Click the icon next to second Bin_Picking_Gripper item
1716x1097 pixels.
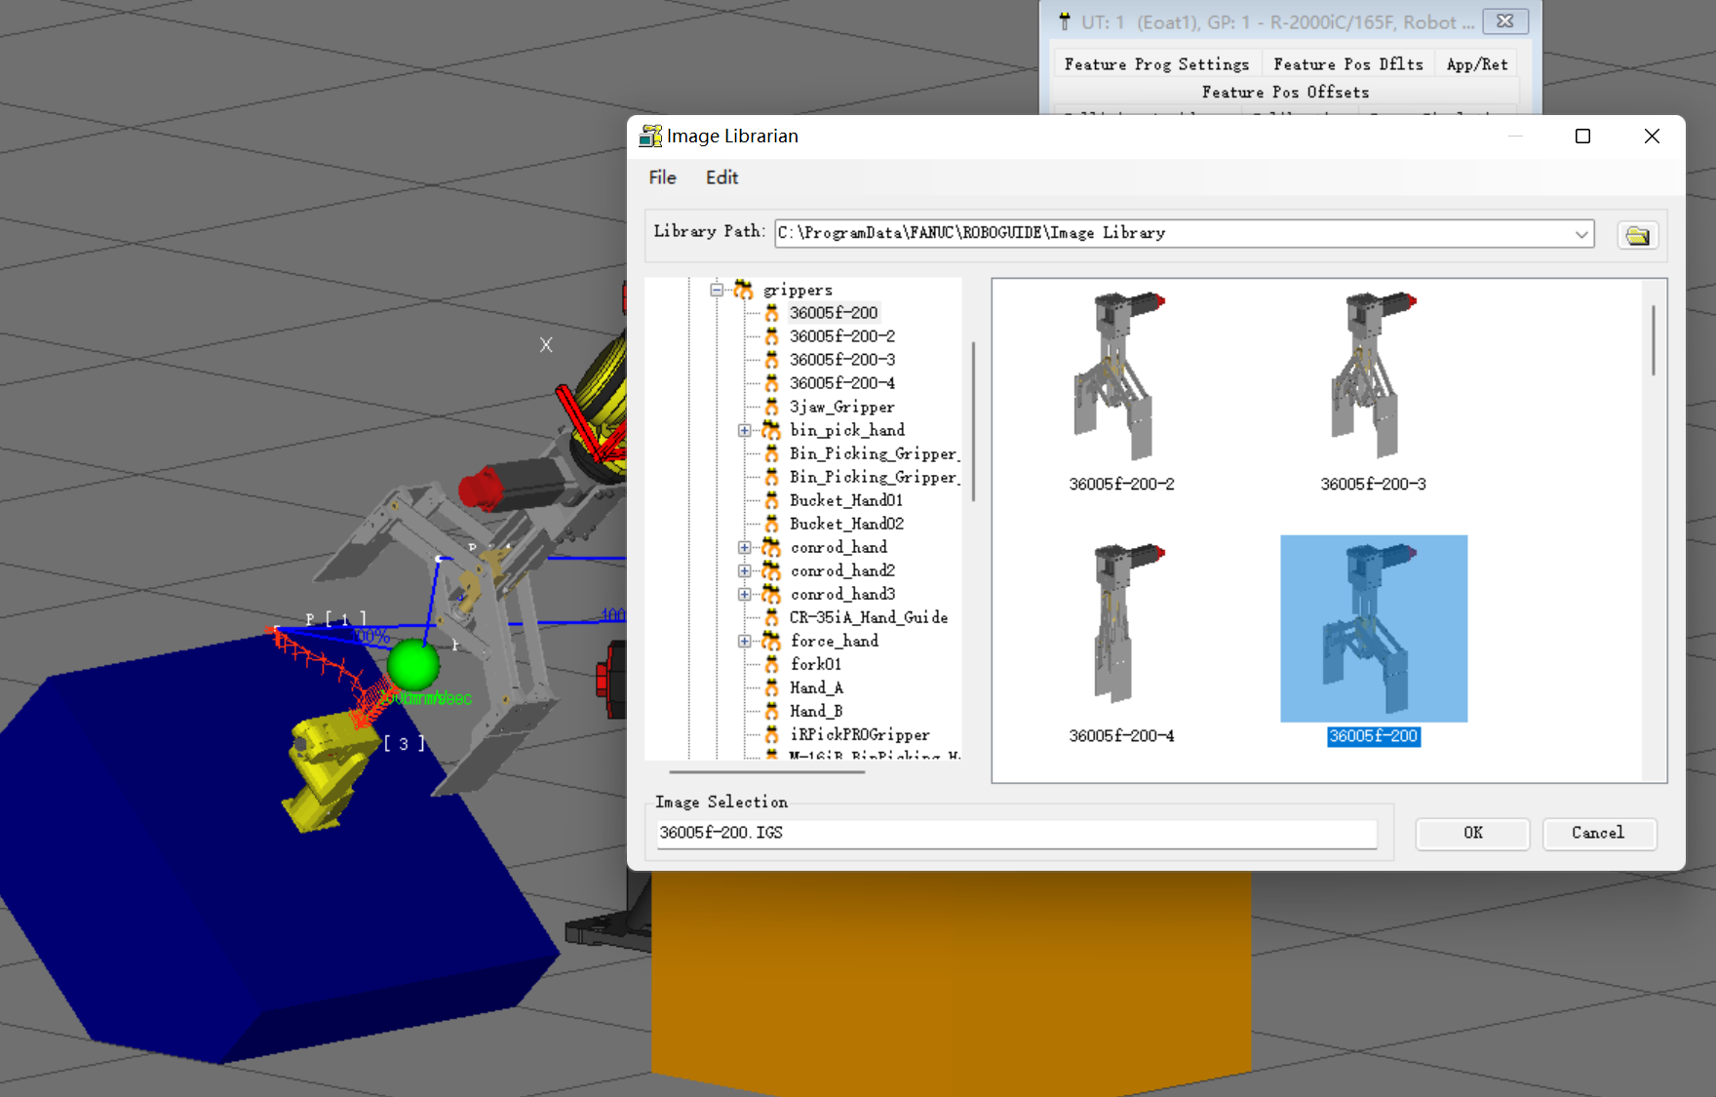pyautogui.click(x=771, y=477)
